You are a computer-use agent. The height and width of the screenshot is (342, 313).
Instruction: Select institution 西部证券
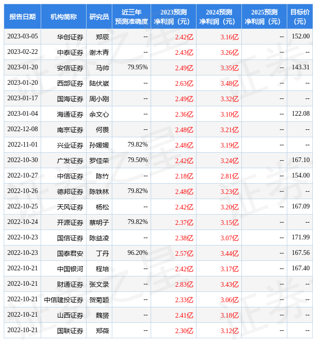coord(70,83)
